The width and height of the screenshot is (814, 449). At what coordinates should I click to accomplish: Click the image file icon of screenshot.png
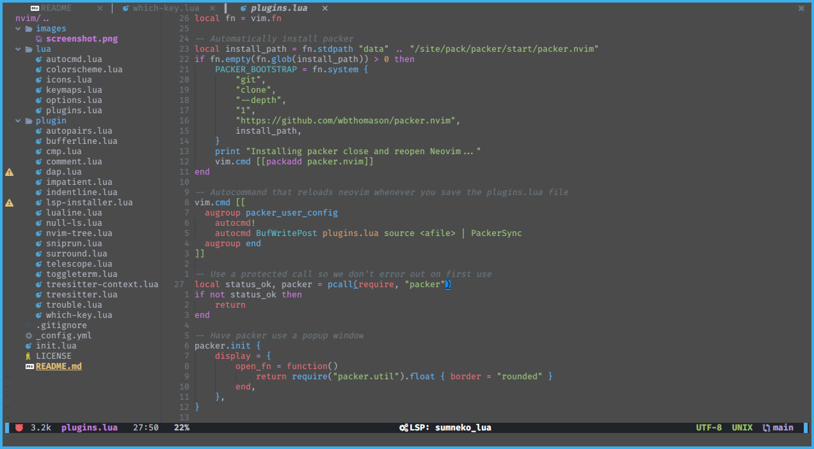[39, 39]
